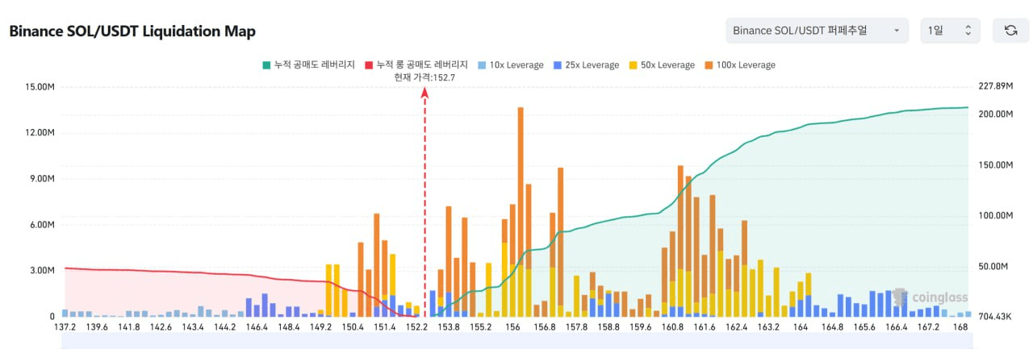Toggle 누적 롱 공매도 레버리지 legend series
1033x349 pixels.
pos(416,64)
